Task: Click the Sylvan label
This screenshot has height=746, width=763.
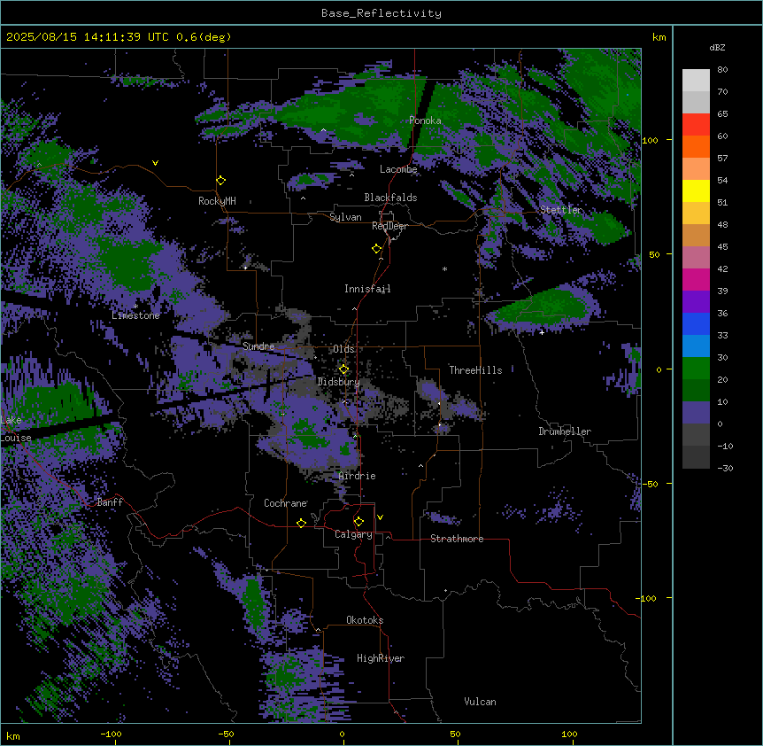Action: point(345,217)
